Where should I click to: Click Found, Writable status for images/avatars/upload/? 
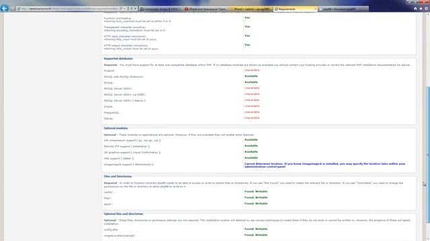(x=256, y=235)
